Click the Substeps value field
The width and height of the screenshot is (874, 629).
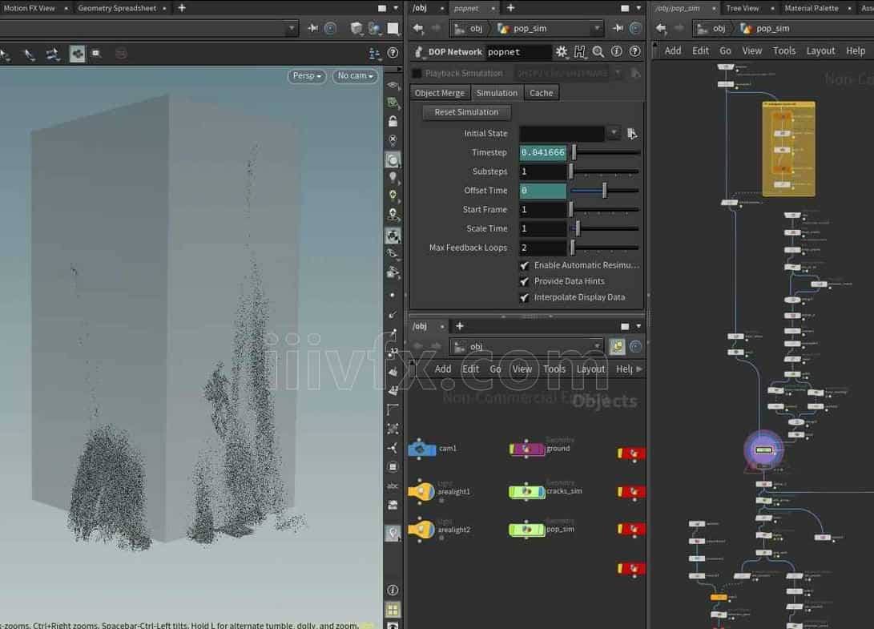point(543,171)
